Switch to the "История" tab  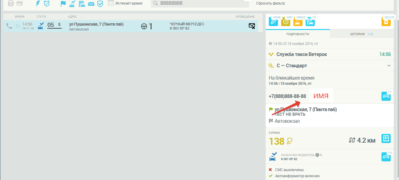[x=358, y=34]
